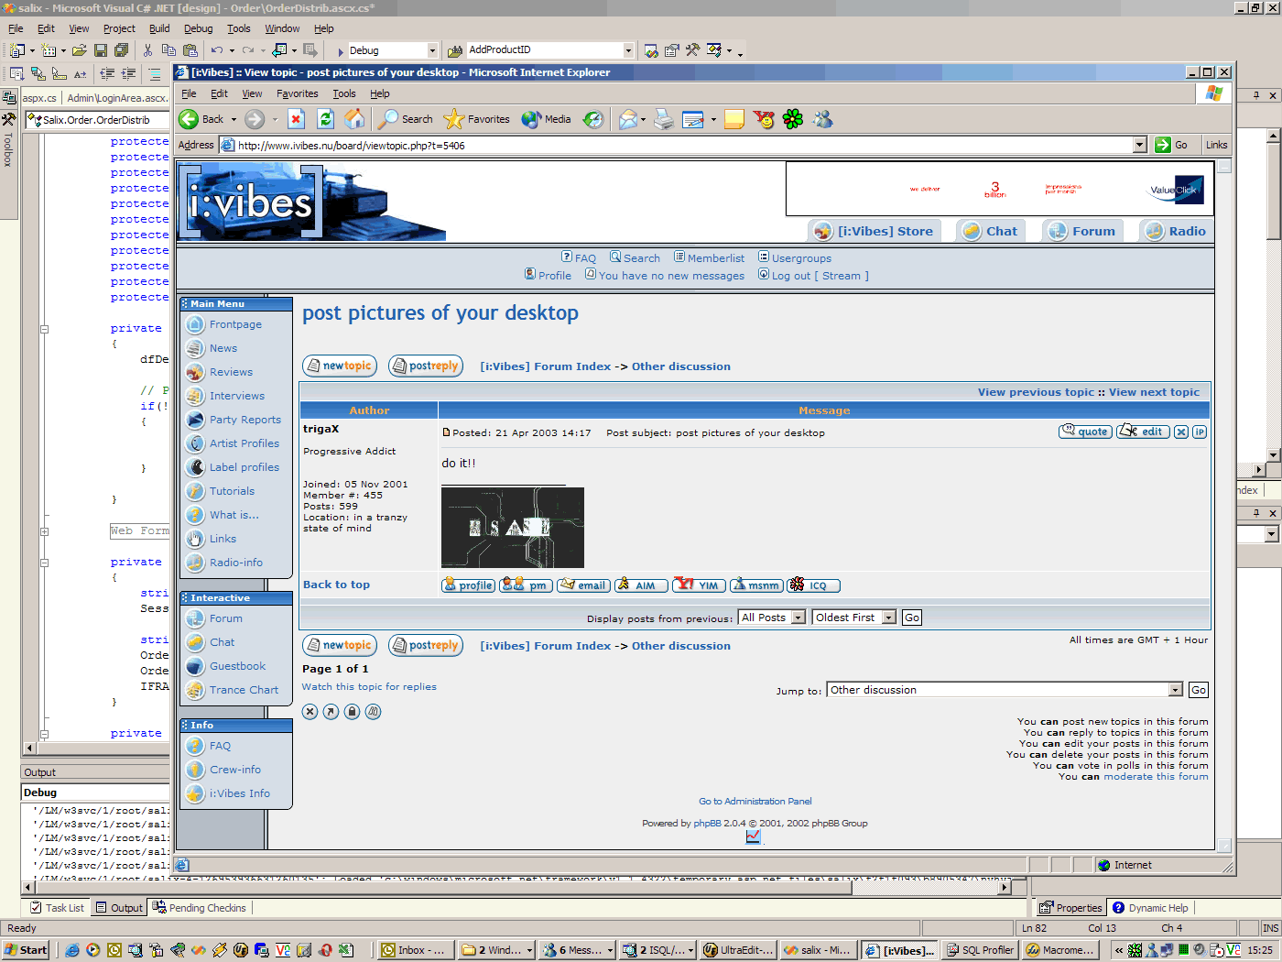
Task: Click the lock topic moderator icon
Action: (352, 712)
